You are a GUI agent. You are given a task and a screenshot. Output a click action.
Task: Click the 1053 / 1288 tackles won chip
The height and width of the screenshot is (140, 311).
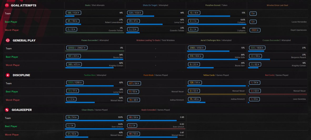pyautogui.click(x=75, y=83)
